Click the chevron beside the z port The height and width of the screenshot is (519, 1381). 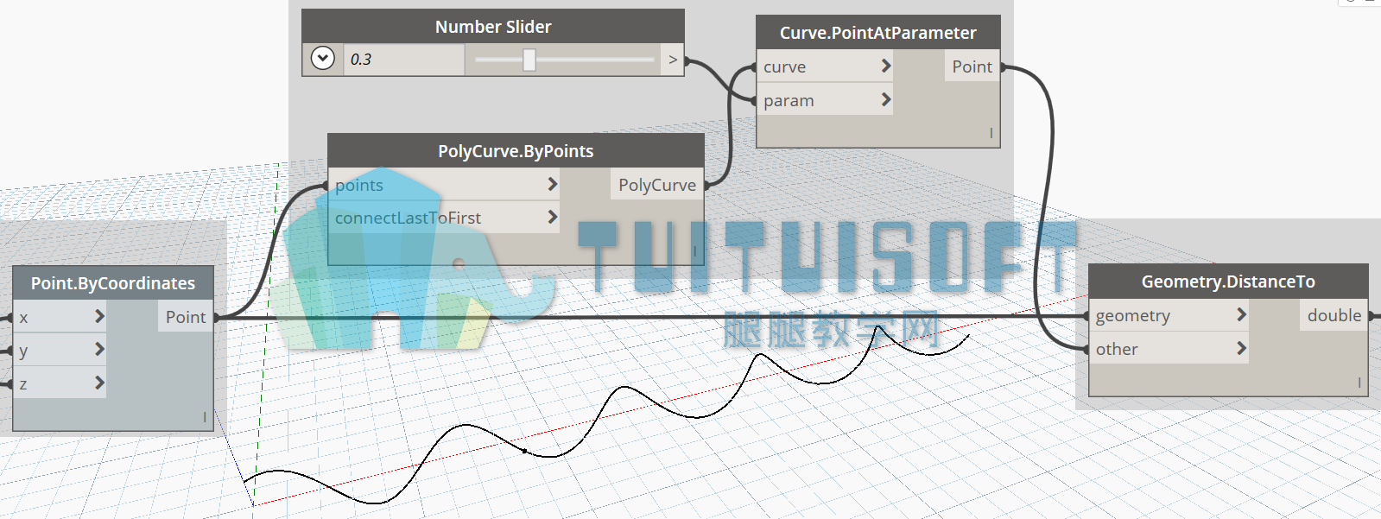tap(99, 382)
